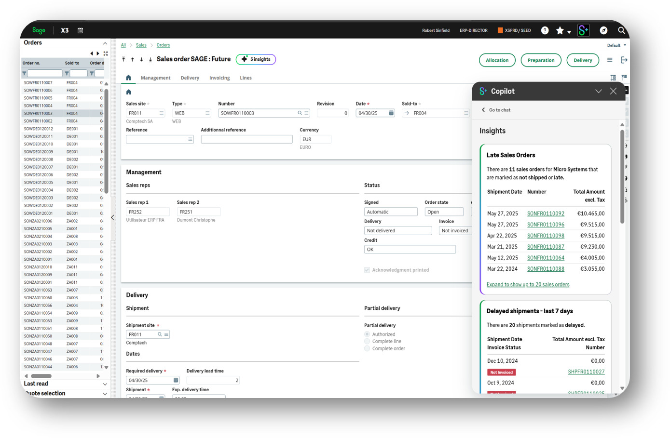Open the calendar icon in top bar
Screen dimensions: 670x438
80,30
